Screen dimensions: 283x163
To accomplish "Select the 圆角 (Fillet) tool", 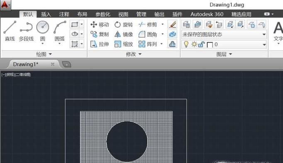I will (x=147, y=34).
